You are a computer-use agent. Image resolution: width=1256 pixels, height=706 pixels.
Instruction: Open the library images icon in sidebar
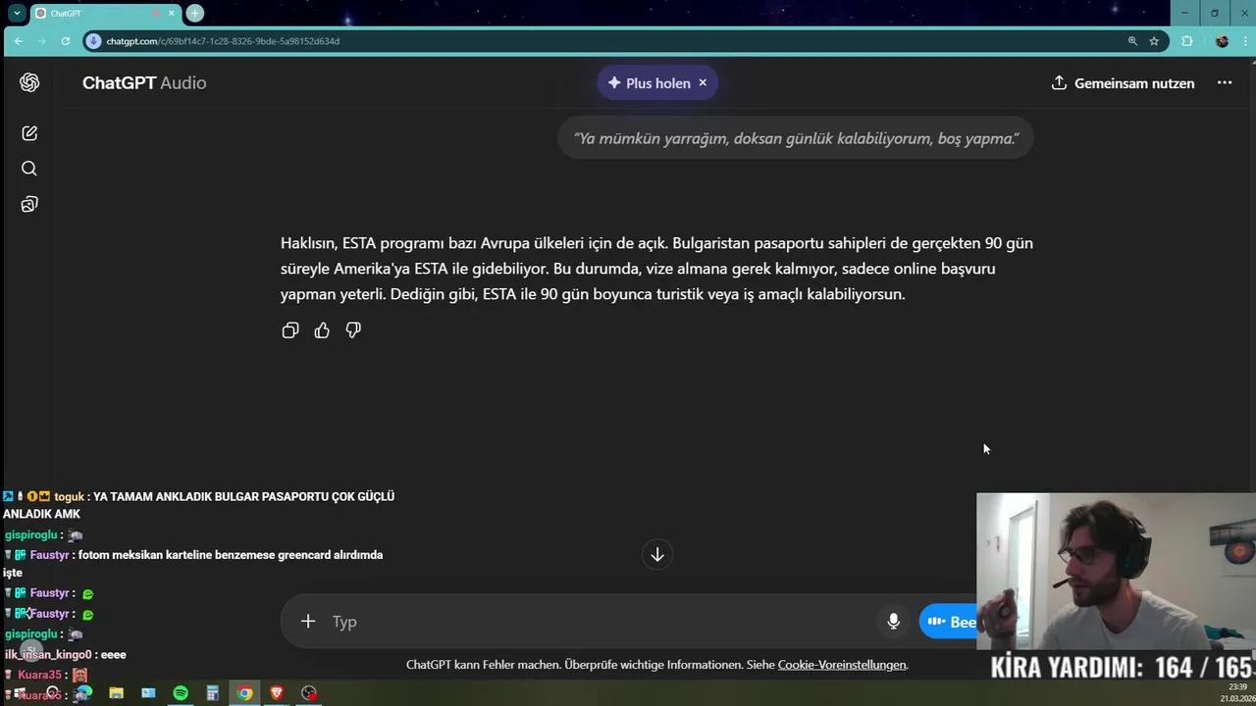pyautogui.click(x=29, y=204)
